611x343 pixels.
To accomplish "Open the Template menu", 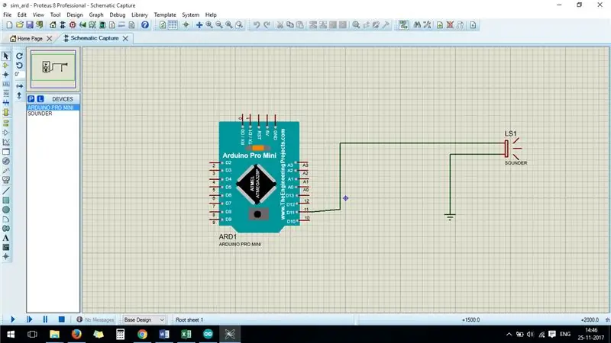I will coord(165,14).
